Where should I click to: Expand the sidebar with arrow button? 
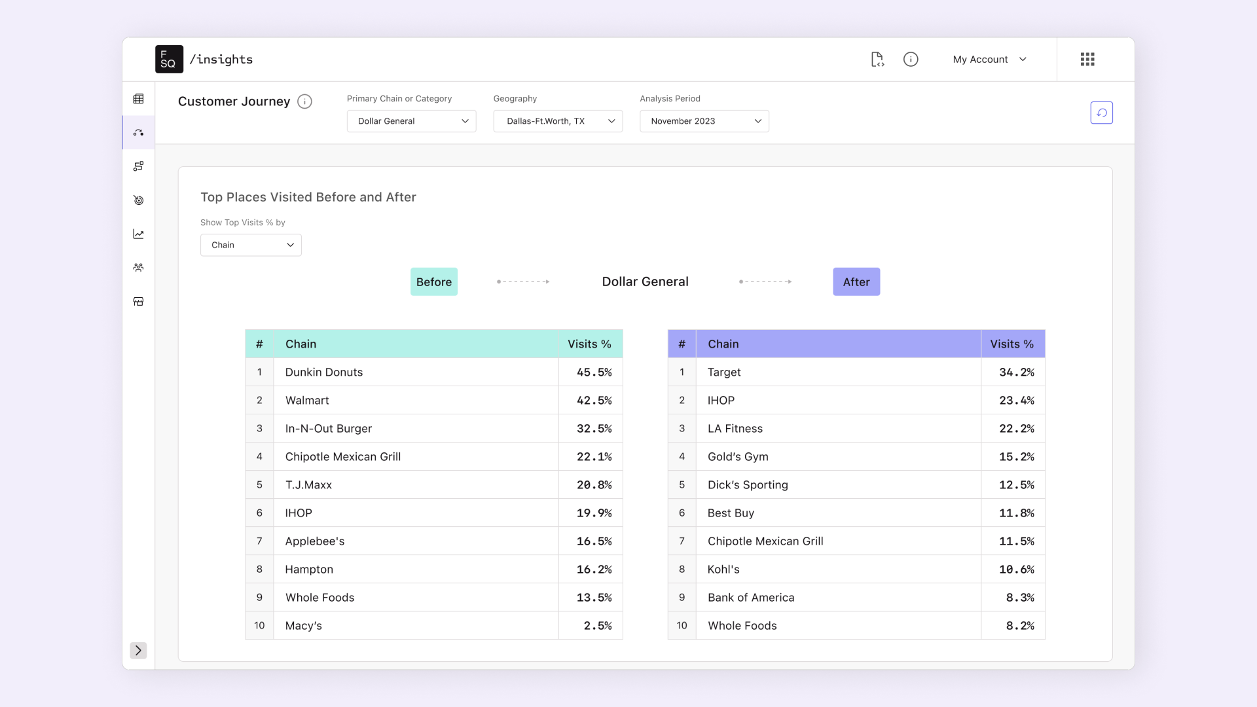138,650
